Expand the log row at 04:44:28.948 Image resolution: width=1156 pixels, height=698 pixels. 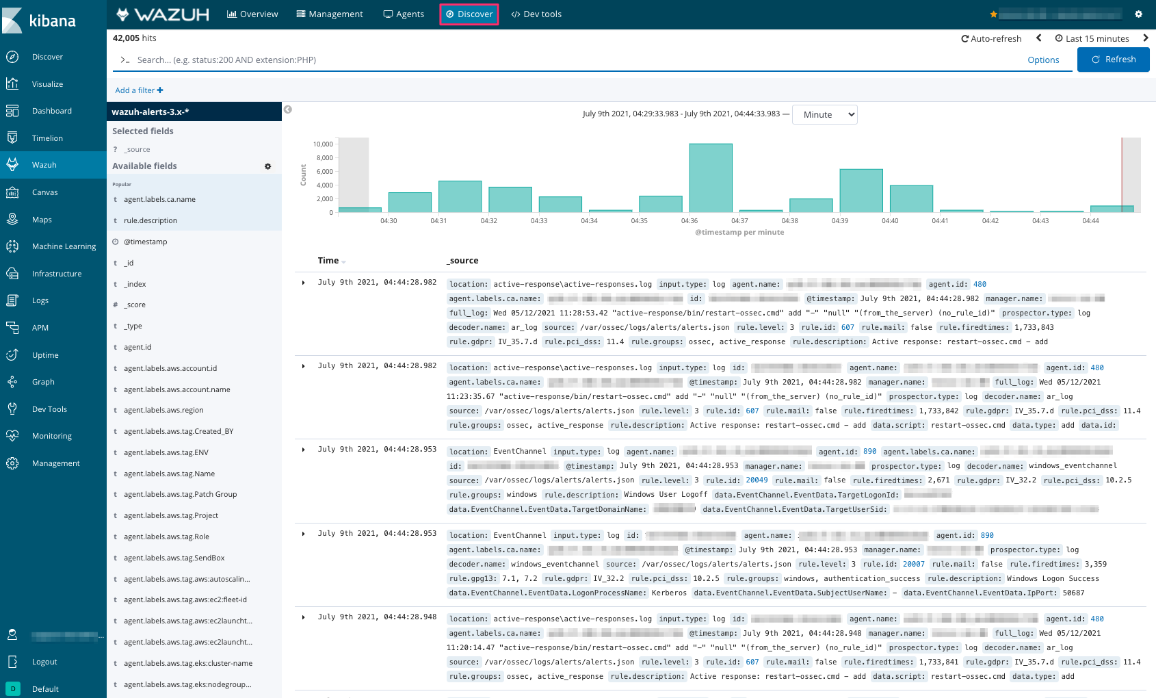coord(304,617)
